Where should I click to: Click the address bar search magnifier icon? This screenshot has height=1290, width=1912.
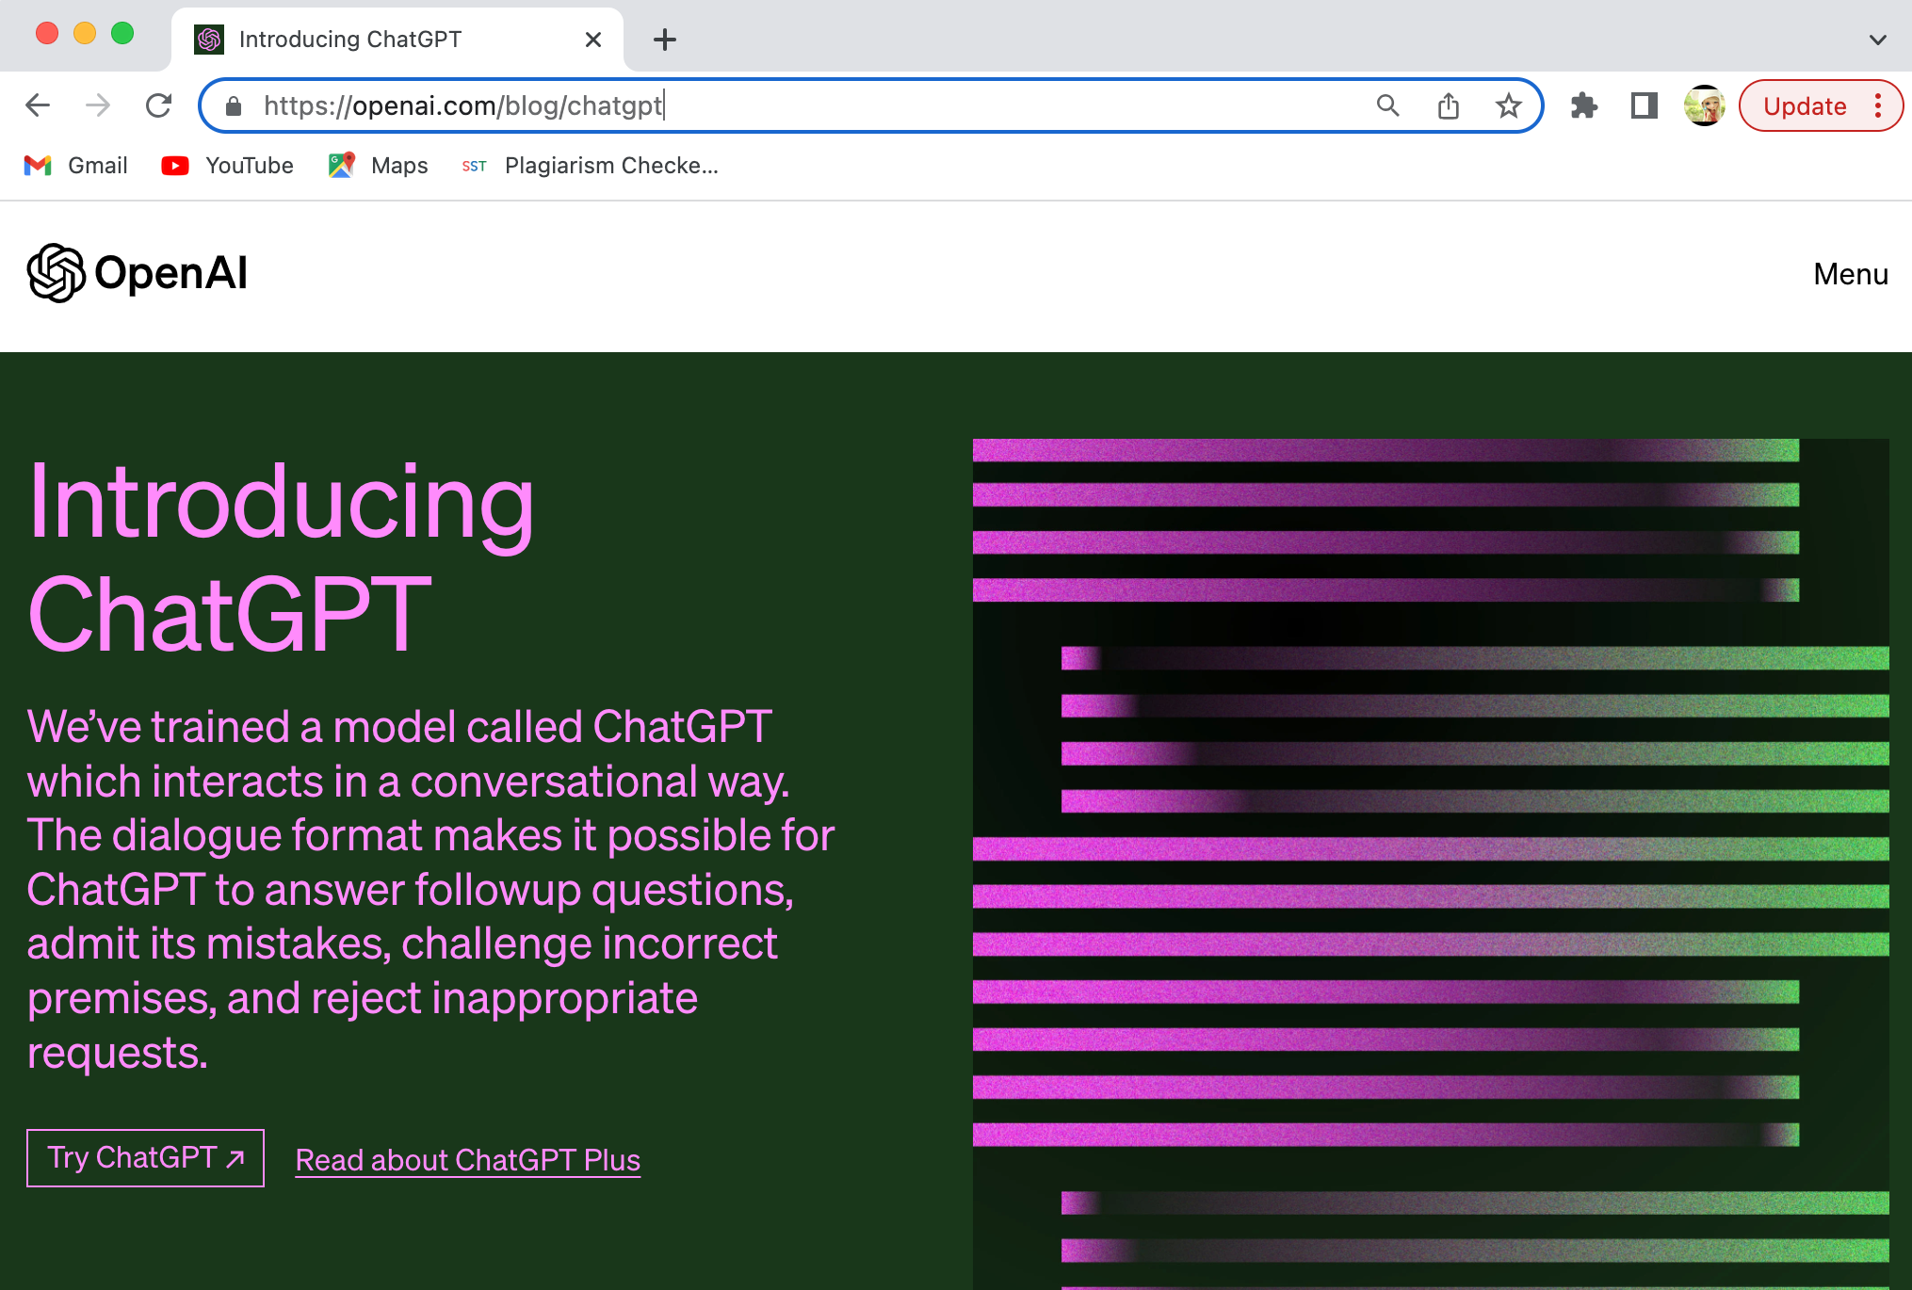point(1387,105)
